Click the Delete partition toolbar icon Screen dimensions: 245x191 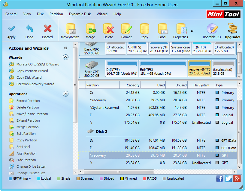(108, 29)
